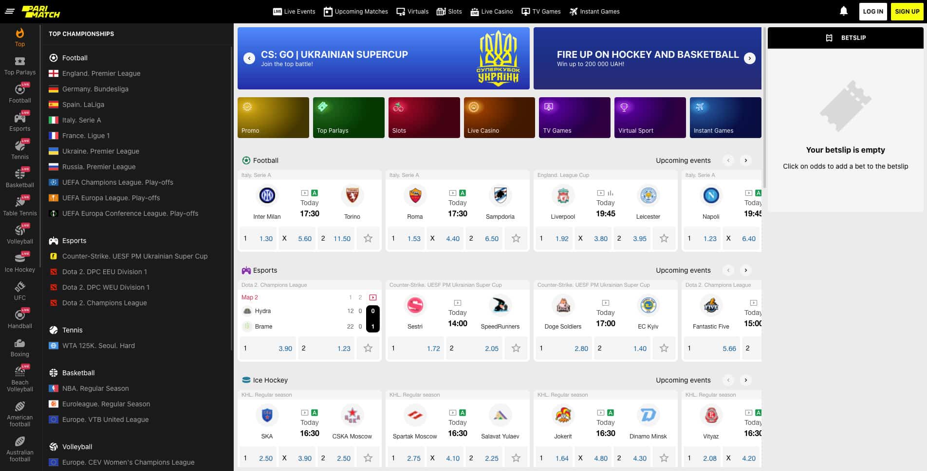Image resolution: width=927 pixels, height=471 pixels.
Task: Favorite SKA vs CSKA Moscow match
Action: pos(368,458)
